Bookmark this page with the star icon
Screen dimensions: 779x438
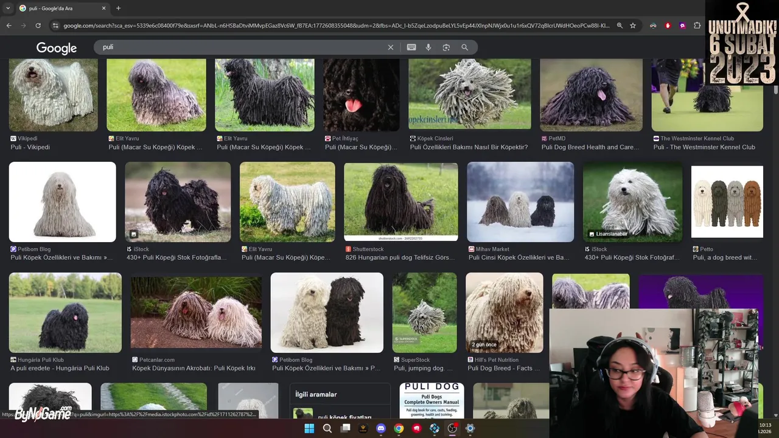pyautogui.click(x=633, y=26)
